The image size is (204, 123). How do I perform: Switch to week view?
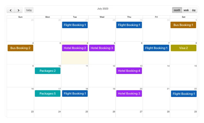(x=186, y=10)
